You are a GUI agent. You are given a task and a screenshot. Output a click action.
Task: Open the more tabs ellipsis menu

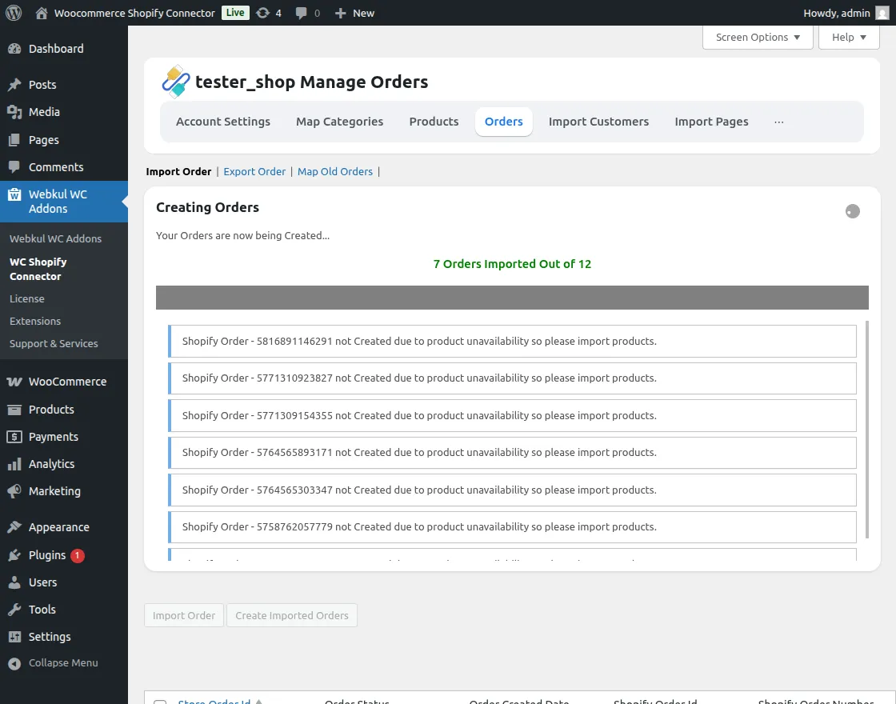point(778,122)
